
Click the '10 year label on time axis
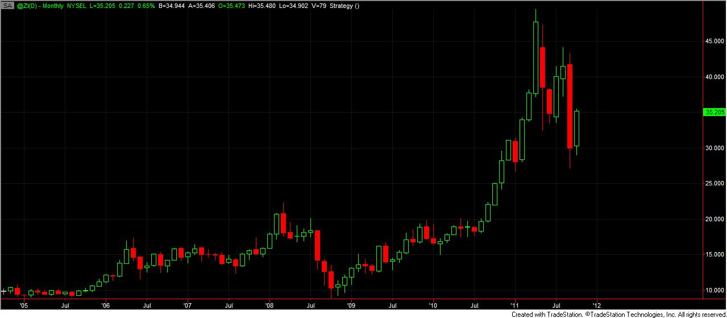(433, 305)
